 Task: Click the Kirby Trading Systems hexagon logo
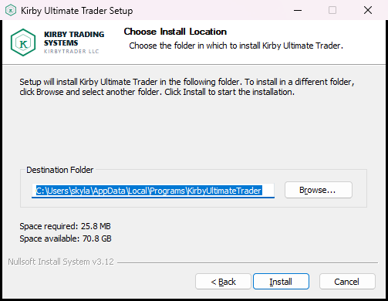(x=23, y=42)
